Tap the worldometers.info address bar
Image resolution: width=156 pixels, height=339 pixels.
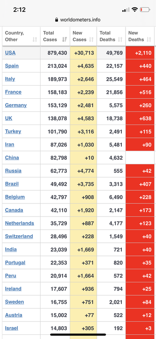(78, 20)
